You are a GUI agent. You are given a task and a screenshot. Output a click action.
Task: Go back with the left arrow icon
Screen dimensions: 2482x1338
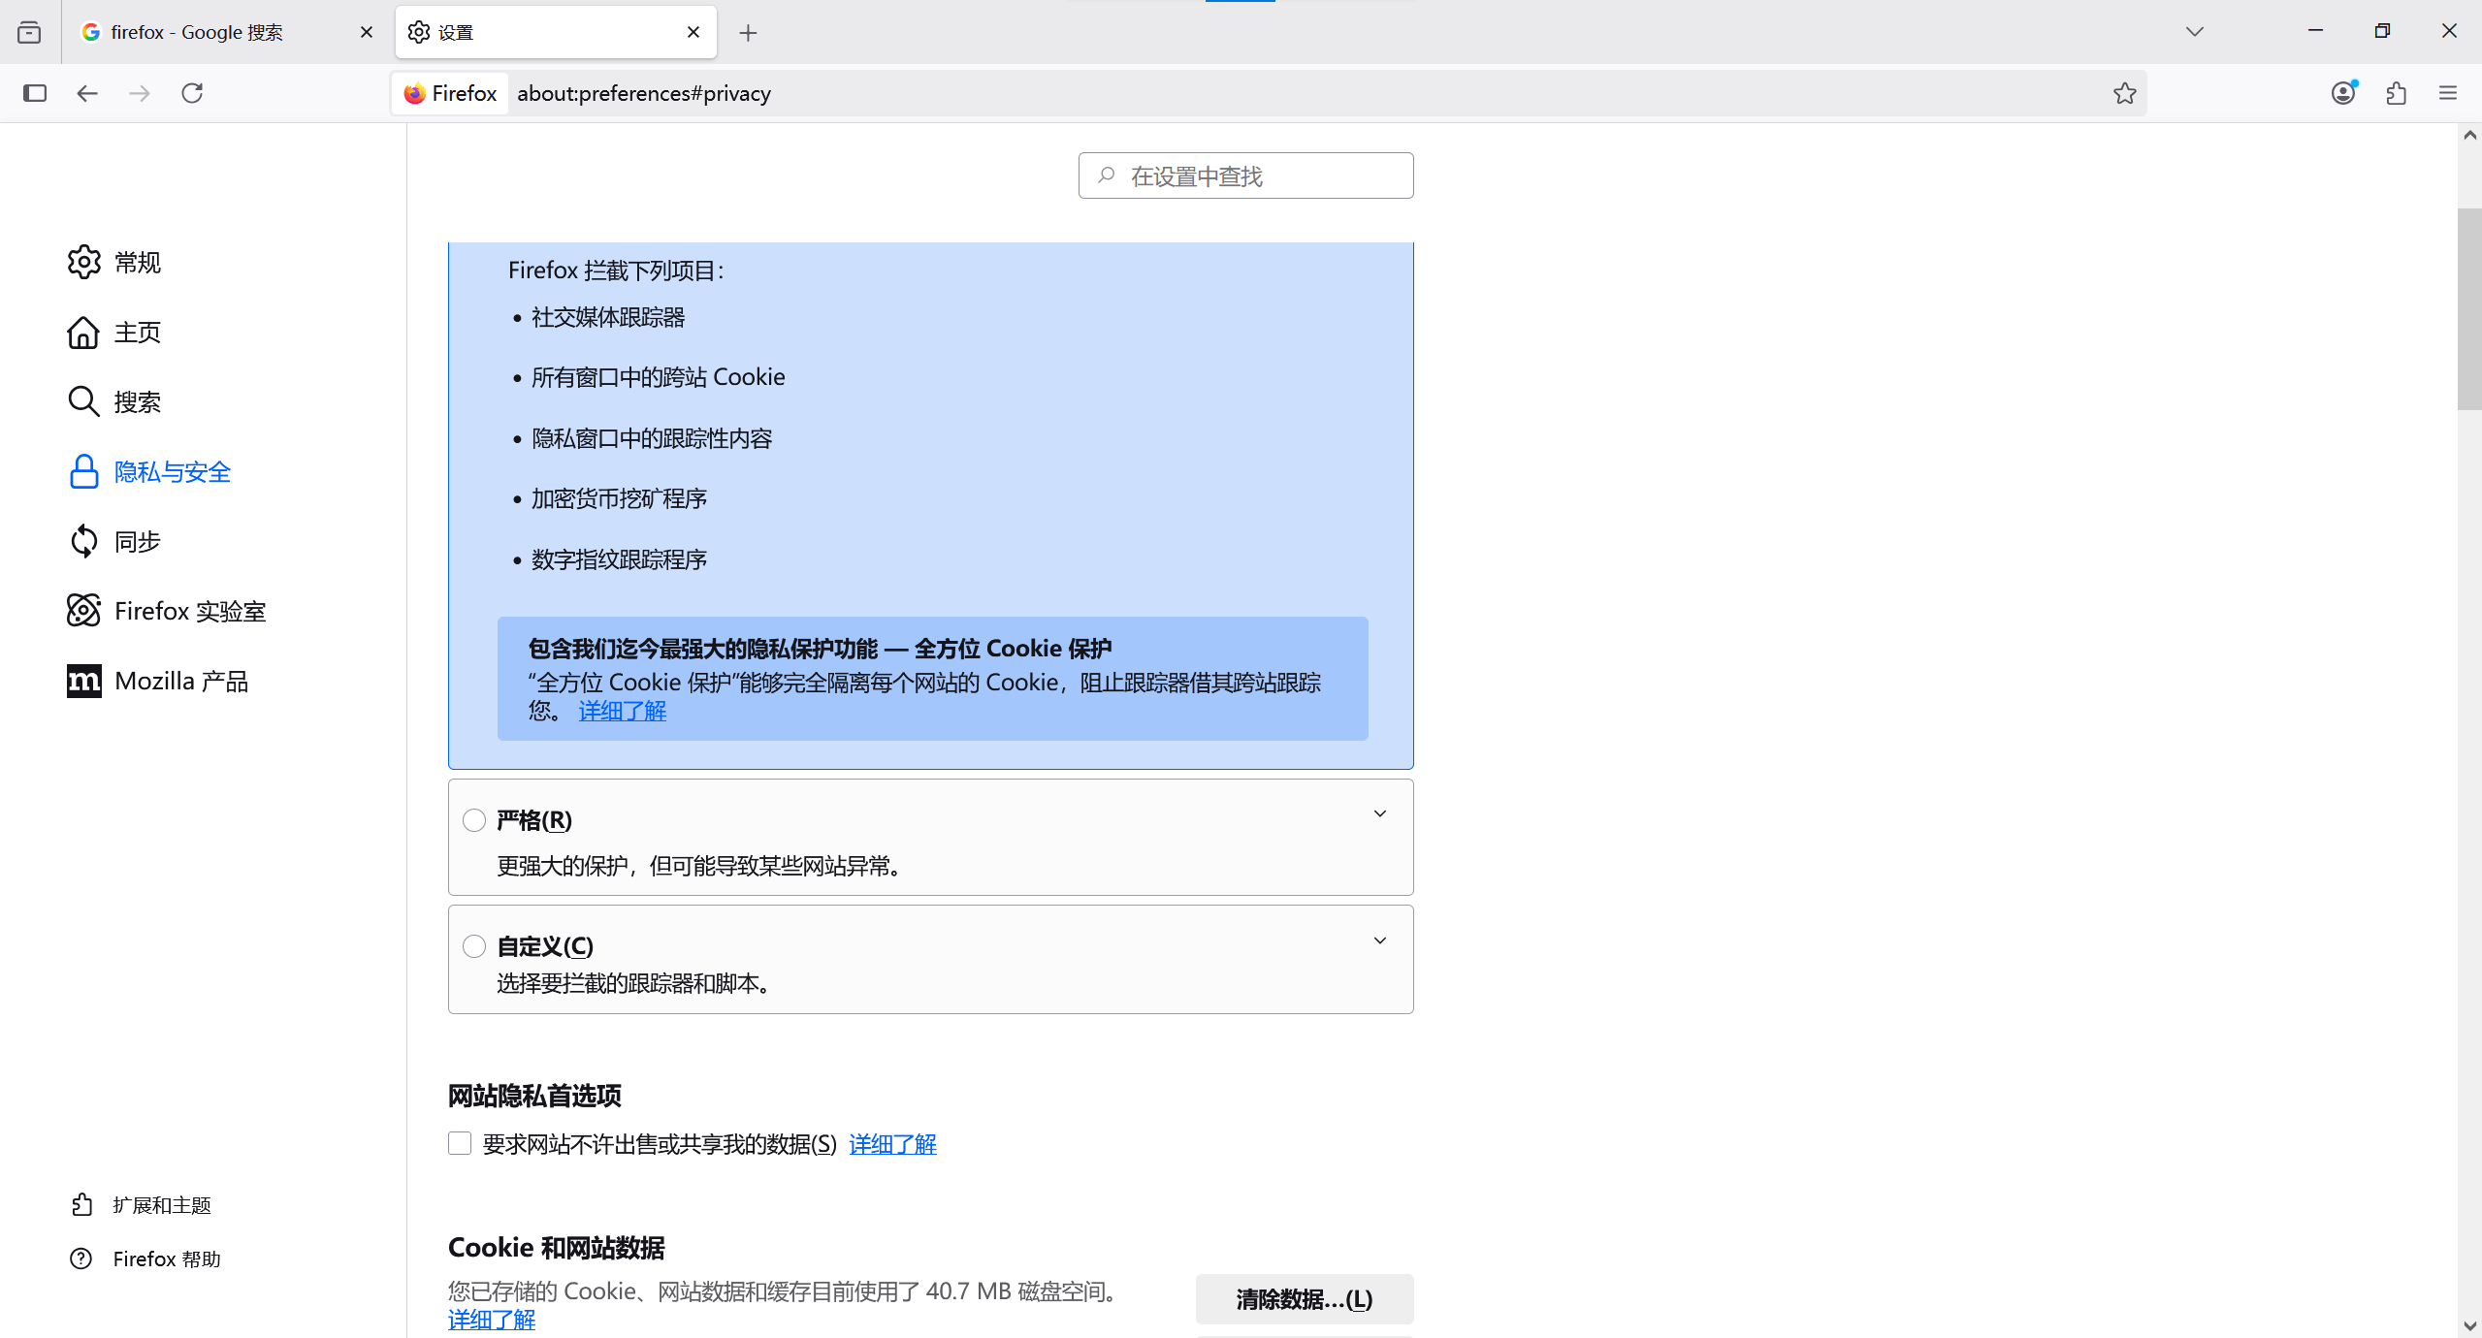tap(87, 93)
